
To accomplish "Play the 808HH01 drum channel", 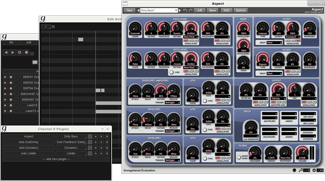I will click(x=5, y=100).
